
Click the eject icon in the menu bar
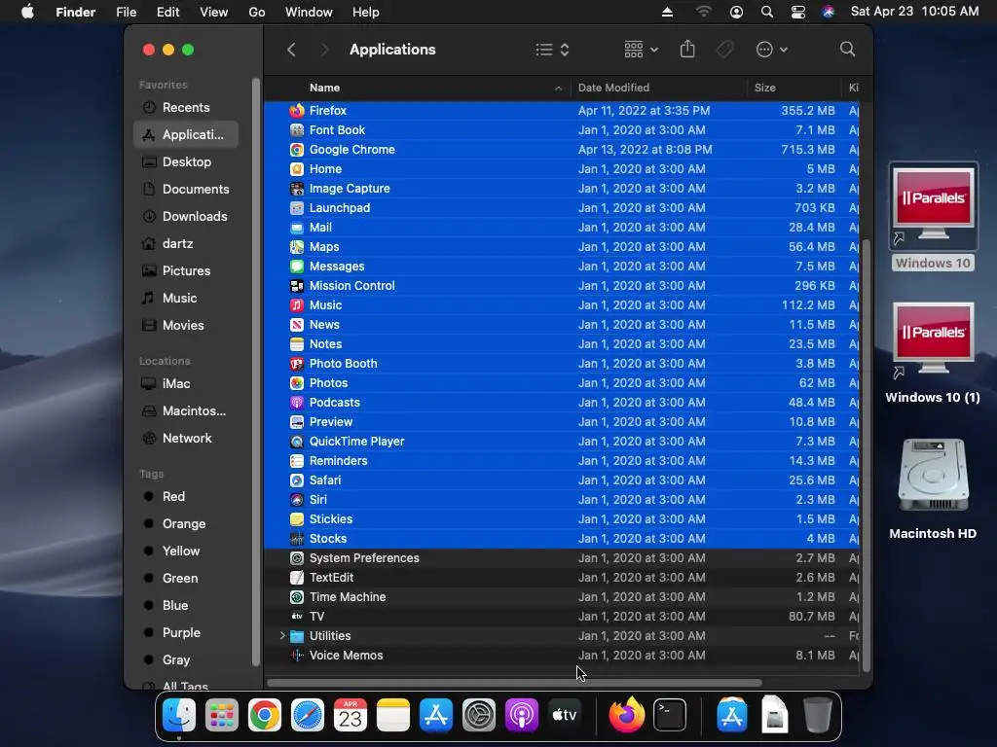(x=667, y=12)
